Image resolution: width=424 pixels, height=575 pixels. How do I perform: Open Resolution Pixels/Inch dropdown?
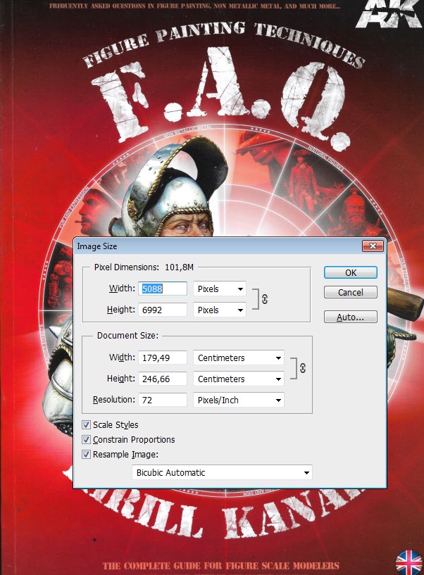[239, 400]
